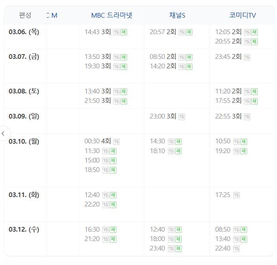This screenshot has height=265, width=277.
Task: Select the 03.06. (목) date row
Action: (x=24, y=32)
